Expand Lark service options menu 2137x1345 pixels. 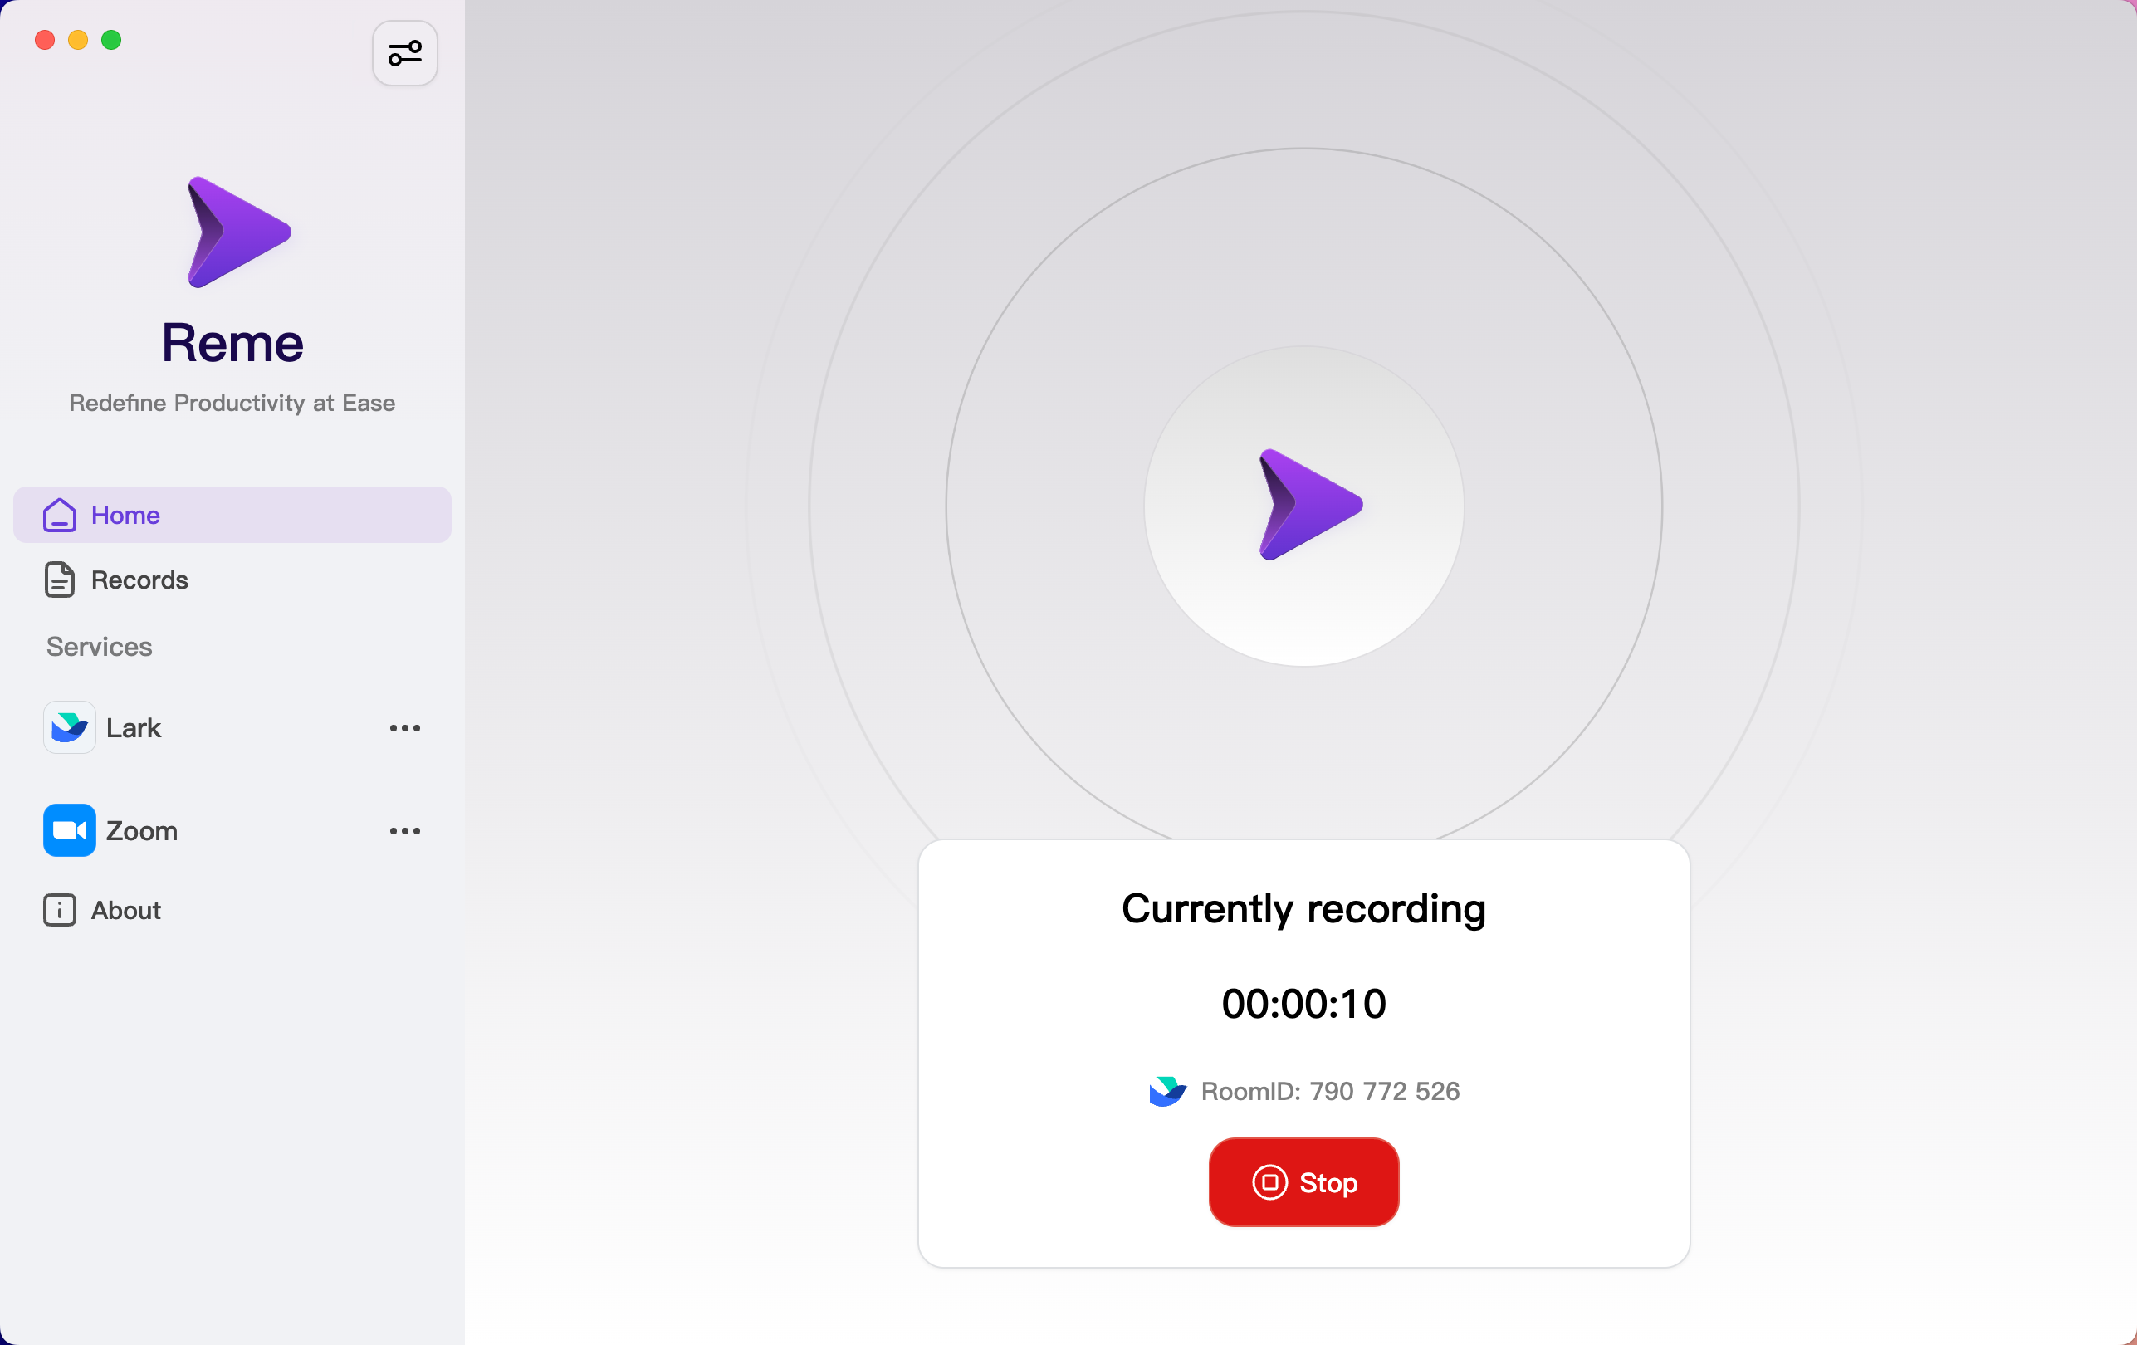tap(404, 728)
